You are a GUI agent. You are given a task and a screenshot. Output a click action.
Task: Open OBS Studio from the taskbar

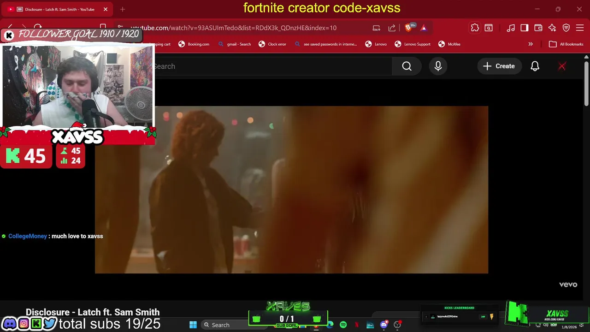pyautogui.click(x=397, y=325)
